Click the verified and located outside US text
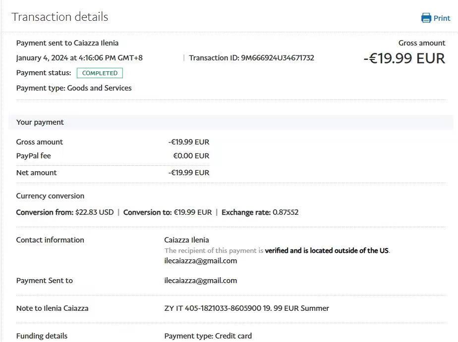Viewport: 458px width, 342px height. click(x=327, y=250)
